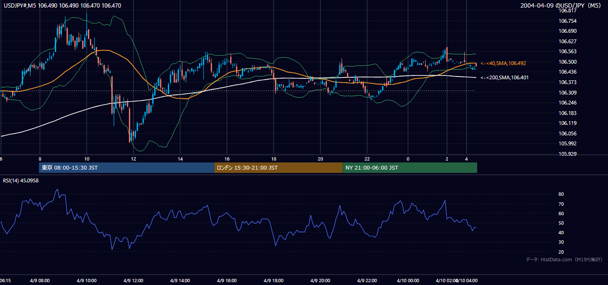Click the hour 10 tick on price chart

[x=87, y=159]
